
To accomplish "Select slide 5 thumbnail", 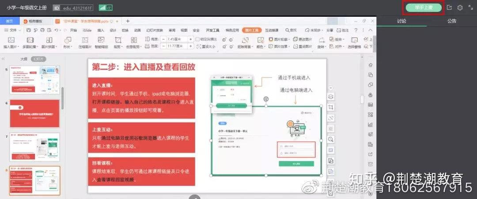I will [x=35, y=79].
